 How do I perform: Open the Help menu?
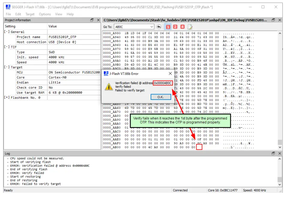[70, 14]
